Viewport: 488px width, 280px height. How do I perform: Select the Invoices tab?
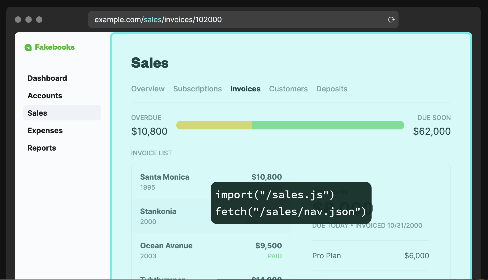(x=245, y=89)
